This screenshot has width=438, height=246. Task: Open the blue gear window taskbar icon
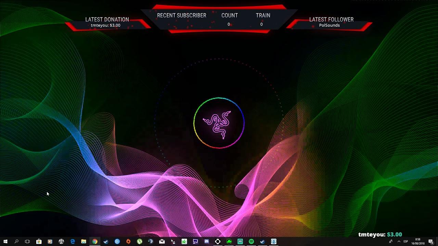click(274, 242)
